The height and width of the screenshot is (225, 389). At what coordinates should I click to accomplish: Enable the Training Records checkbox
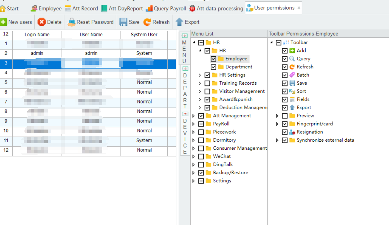[207, 83]
